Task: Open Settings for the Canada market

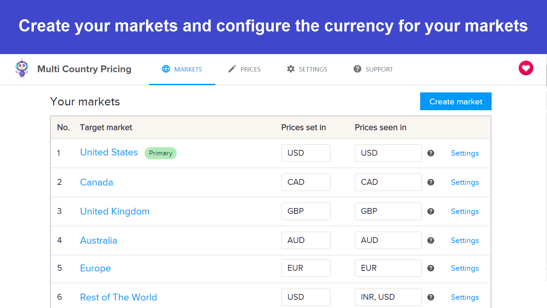Action: coord(465,182)
